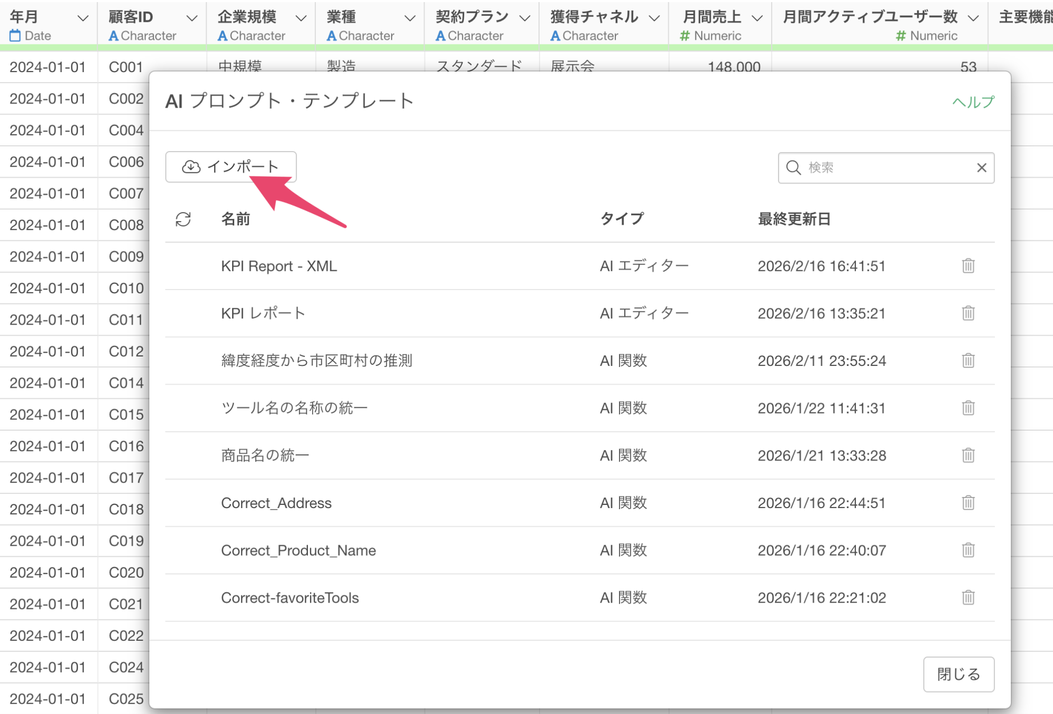The width and height of the screenshot is (1053, 714).
Task: Close dialog with 閉じる button
Action: (958, 674)
